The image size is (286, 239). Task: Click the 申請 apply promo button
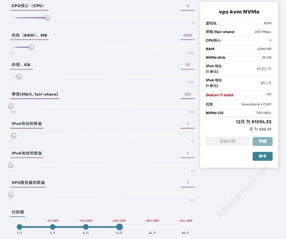click(x=262, y=141)
